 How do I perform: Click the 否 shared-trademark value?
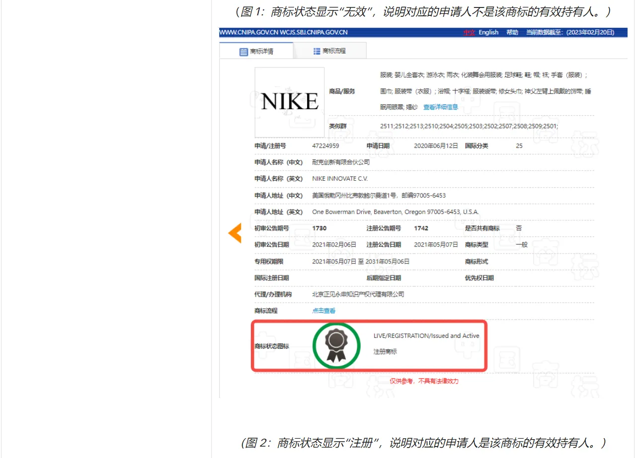519,228
